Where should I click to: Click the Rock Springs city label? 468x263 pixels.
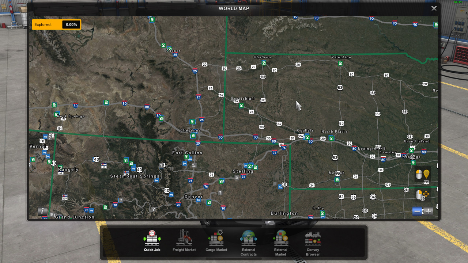71,116
